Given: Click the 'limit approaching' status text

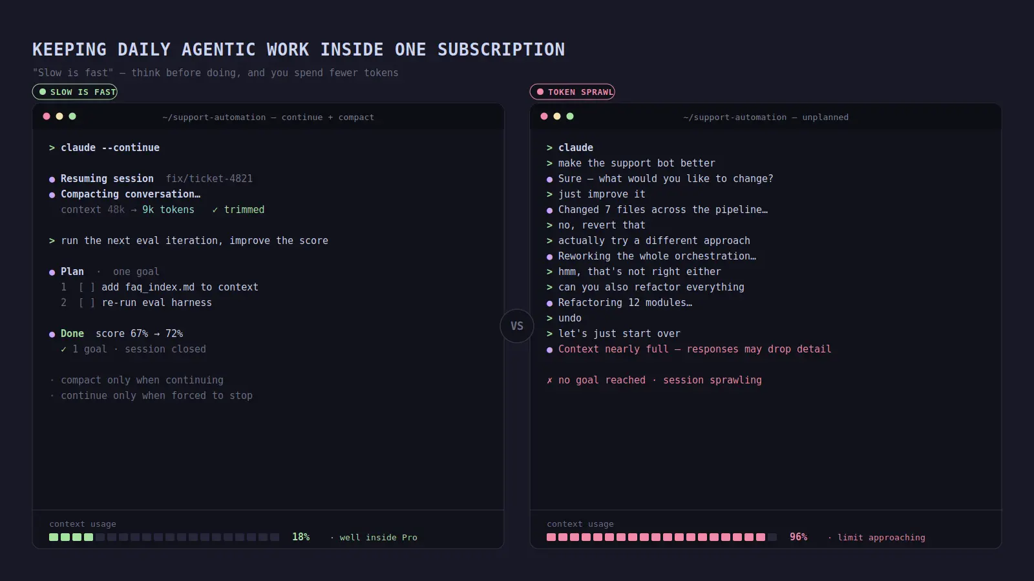Looking at the screenshot, I should pos(881,537).
